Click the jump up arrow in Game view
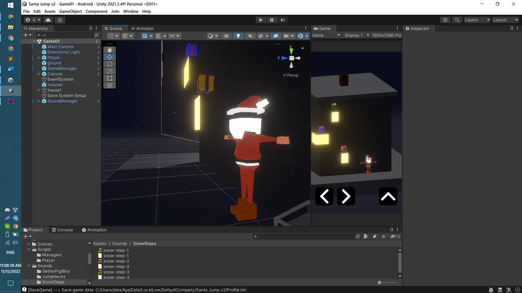Viewport: 522px width, 293px height. pyautogui.click(x=388, y=197)
